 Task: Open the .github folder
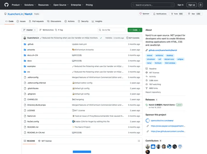pyautogui.click(x=30, y=44)
